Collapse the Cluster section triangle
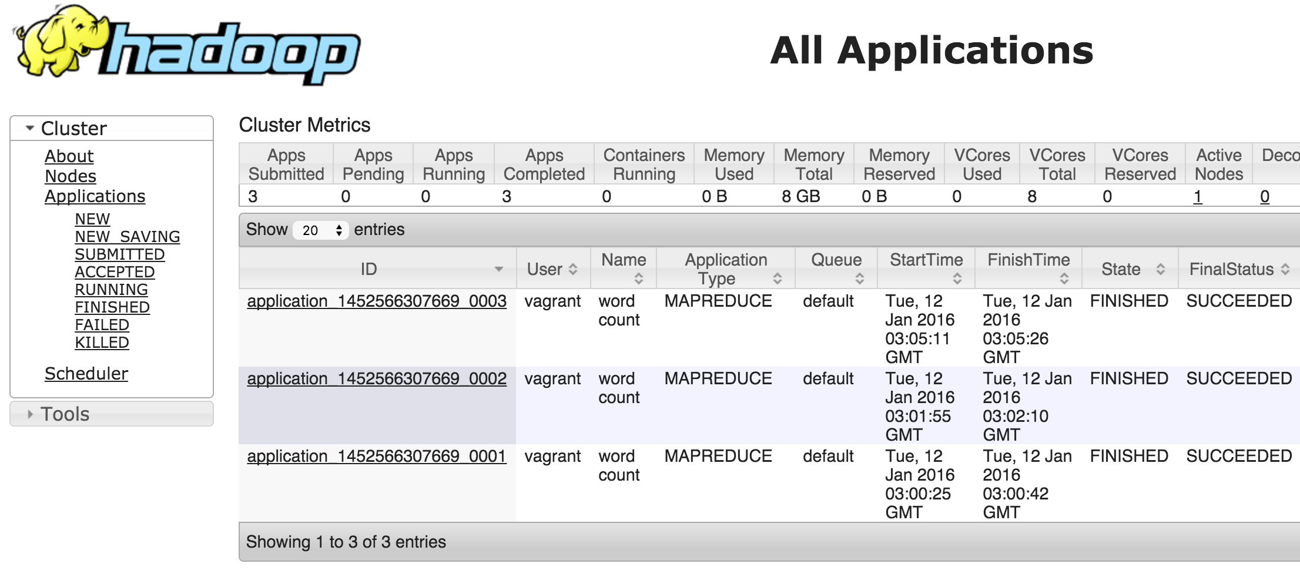1300x577 pixels. click(30, 128)
